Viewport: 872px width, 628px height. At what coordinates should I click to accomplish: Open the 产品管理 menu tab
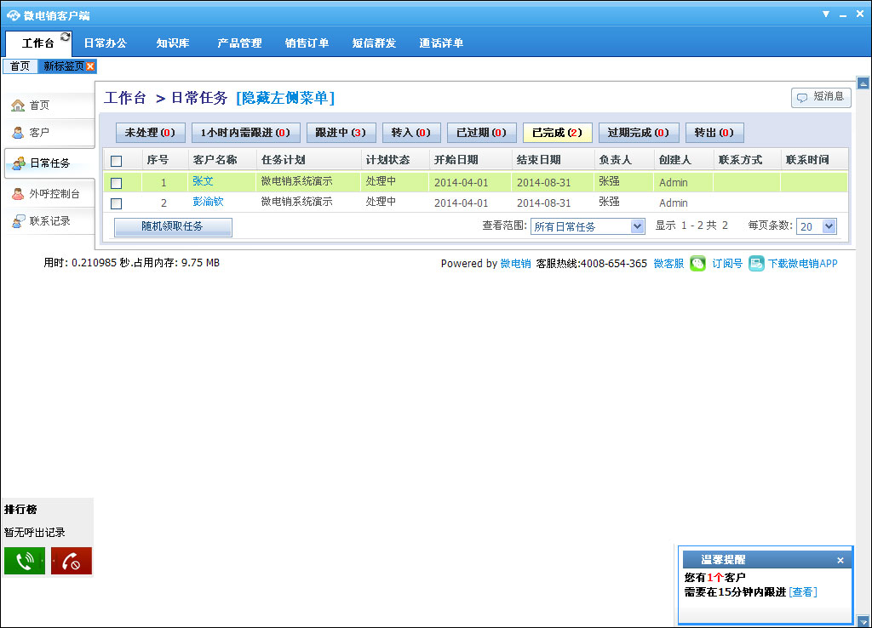tap(239, 43)
